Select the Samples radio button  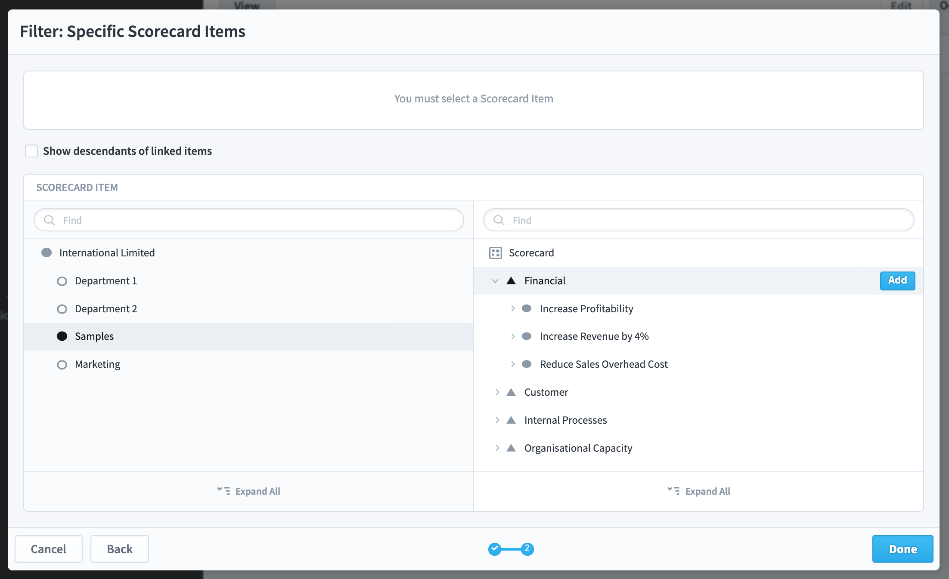(x=62, y=336)
